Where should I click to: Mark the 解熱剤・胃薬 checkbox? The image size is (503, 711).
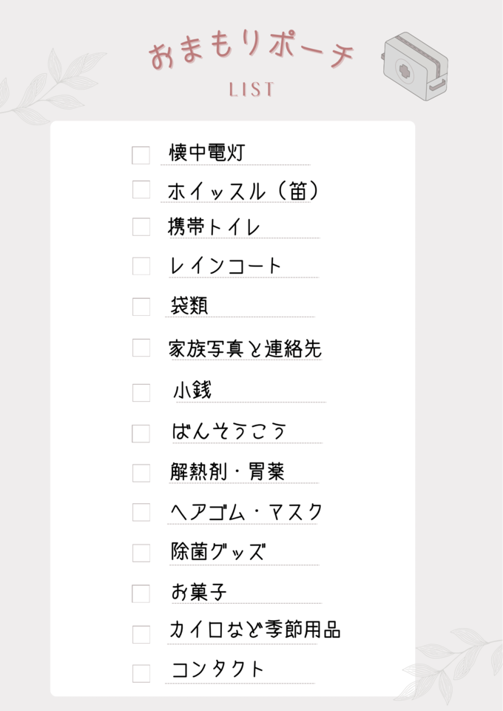141,473
